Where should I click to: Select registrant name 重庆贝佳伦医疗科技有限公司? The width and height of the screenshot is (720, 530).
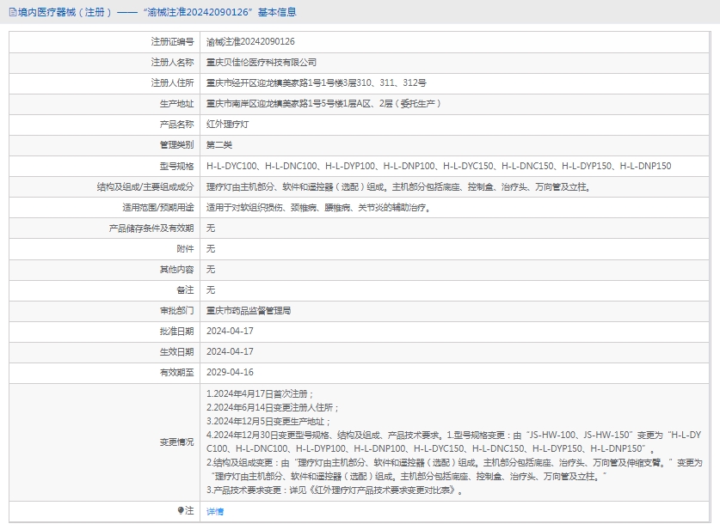262,62
